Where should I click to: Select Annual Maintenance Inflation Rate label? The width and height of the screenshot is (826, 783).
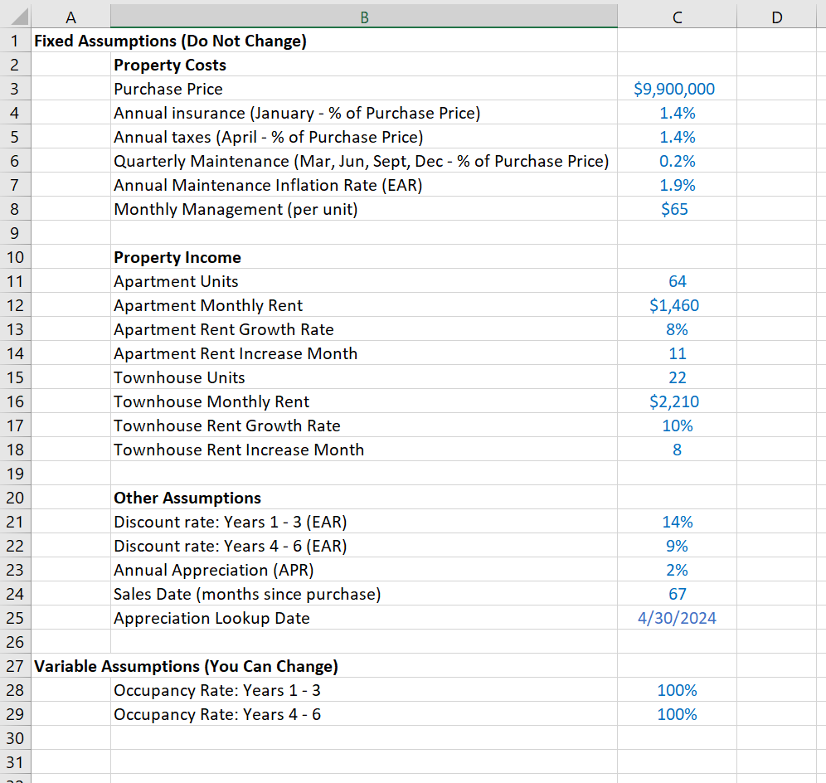364,185
